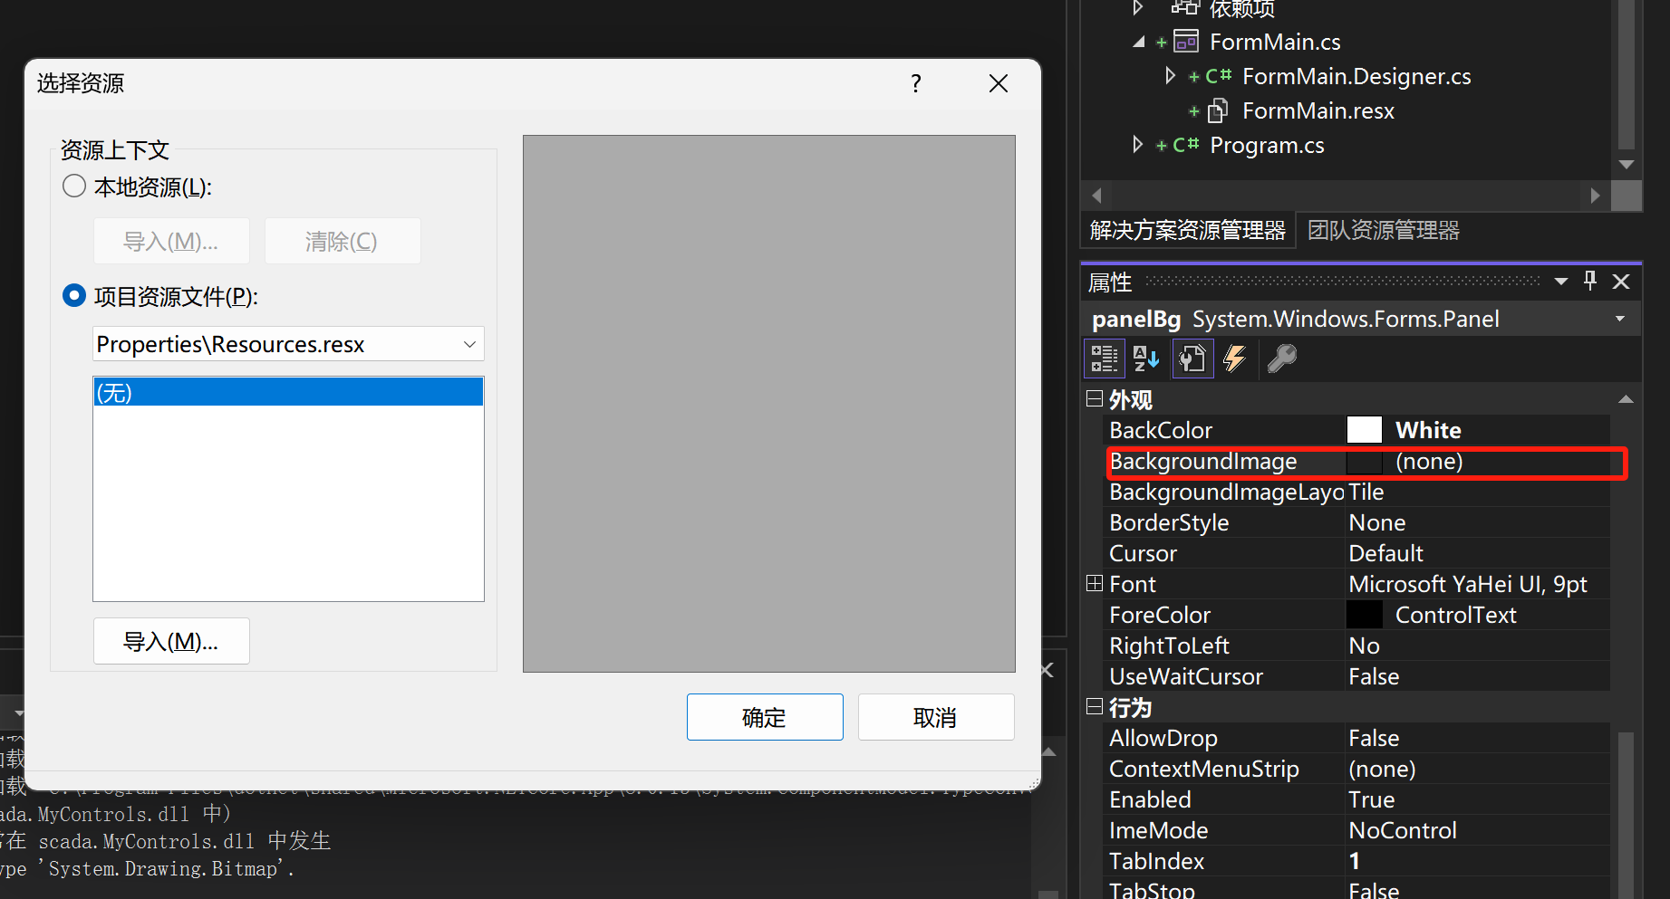Click the BorderStyle None value
Screen dimensions: 1670x899
click(1377, 522)
